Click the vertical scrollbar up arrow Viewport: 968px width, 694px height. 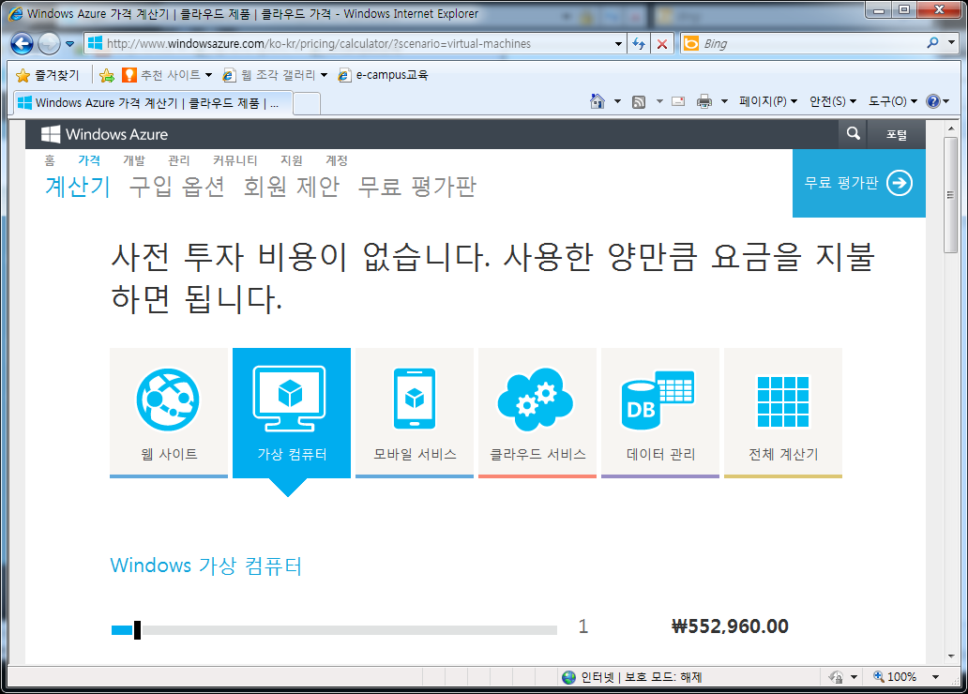click(951, 128)
